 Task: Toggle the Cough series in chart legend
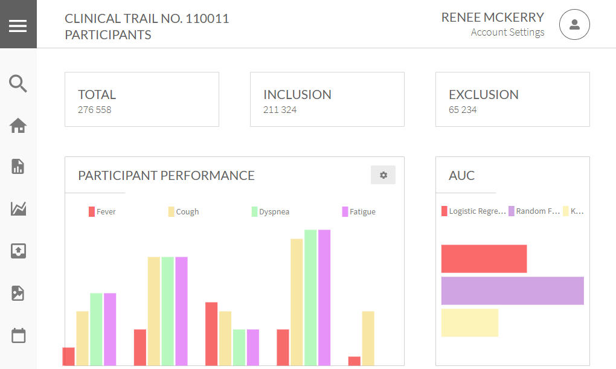click(184, 211)
